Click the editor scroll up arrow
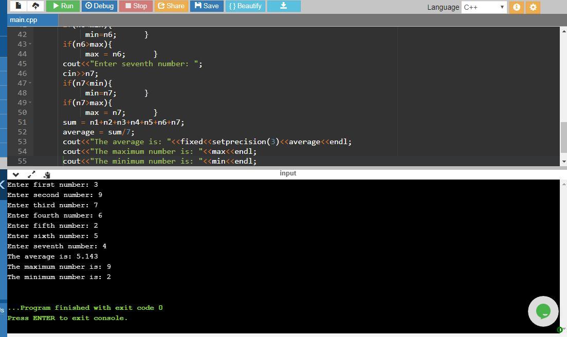This screenshot has height=337, width=567. (x=564, y=31)
